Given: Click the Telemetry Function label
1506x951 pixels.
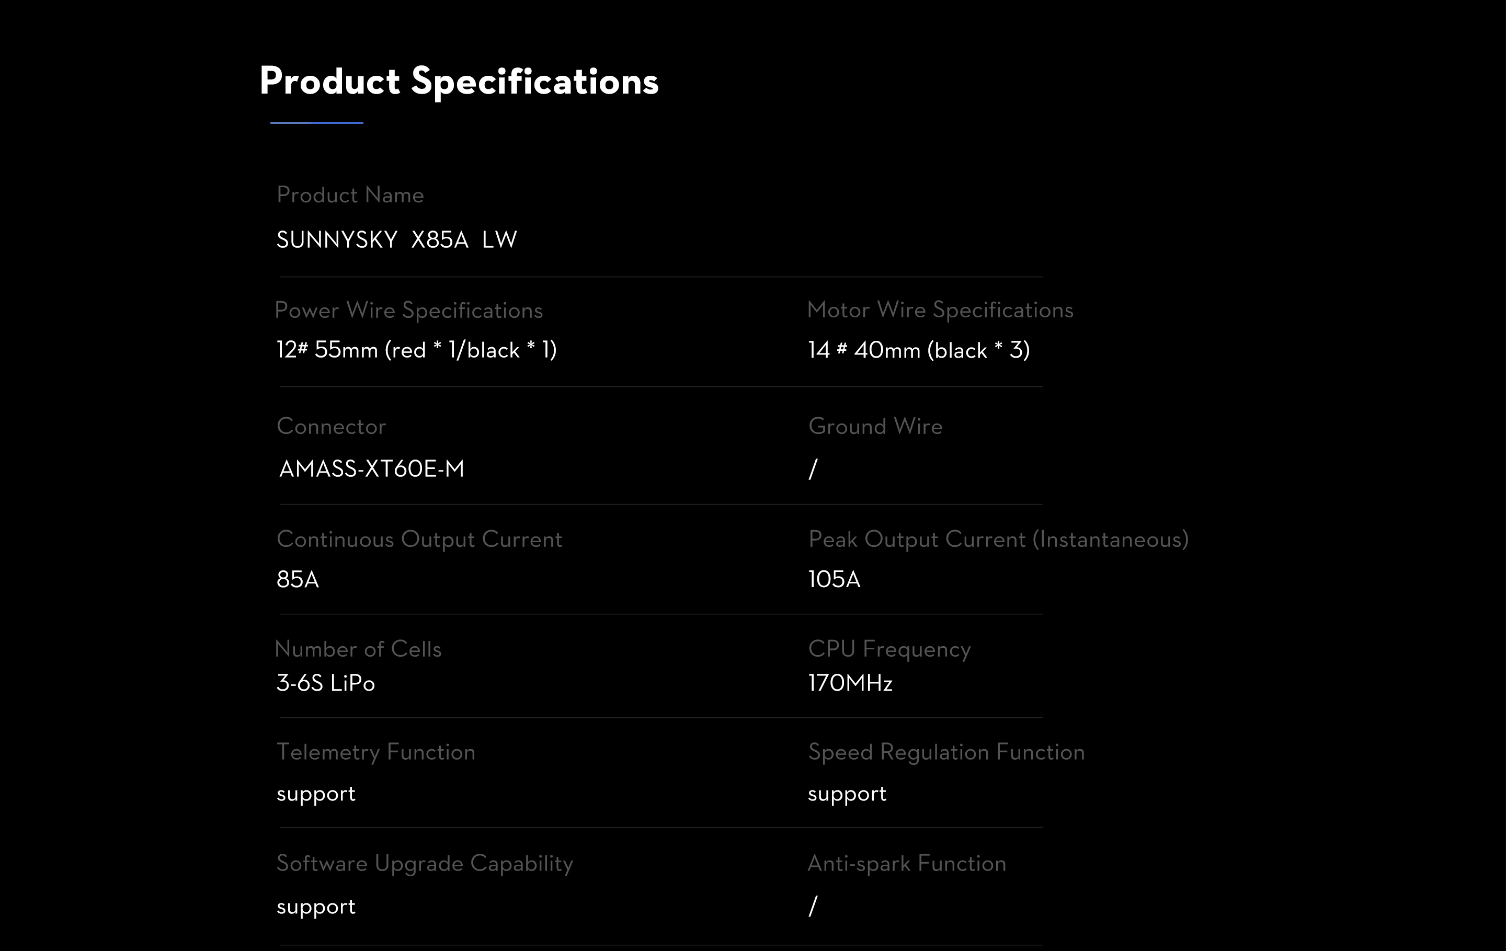Looking at the screenshot, I should [376, 752].
